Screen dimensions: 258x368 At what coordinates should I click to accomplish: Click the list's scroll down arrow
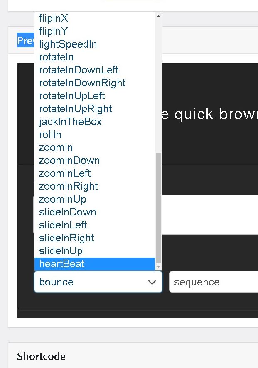click(x=158, y=266)
